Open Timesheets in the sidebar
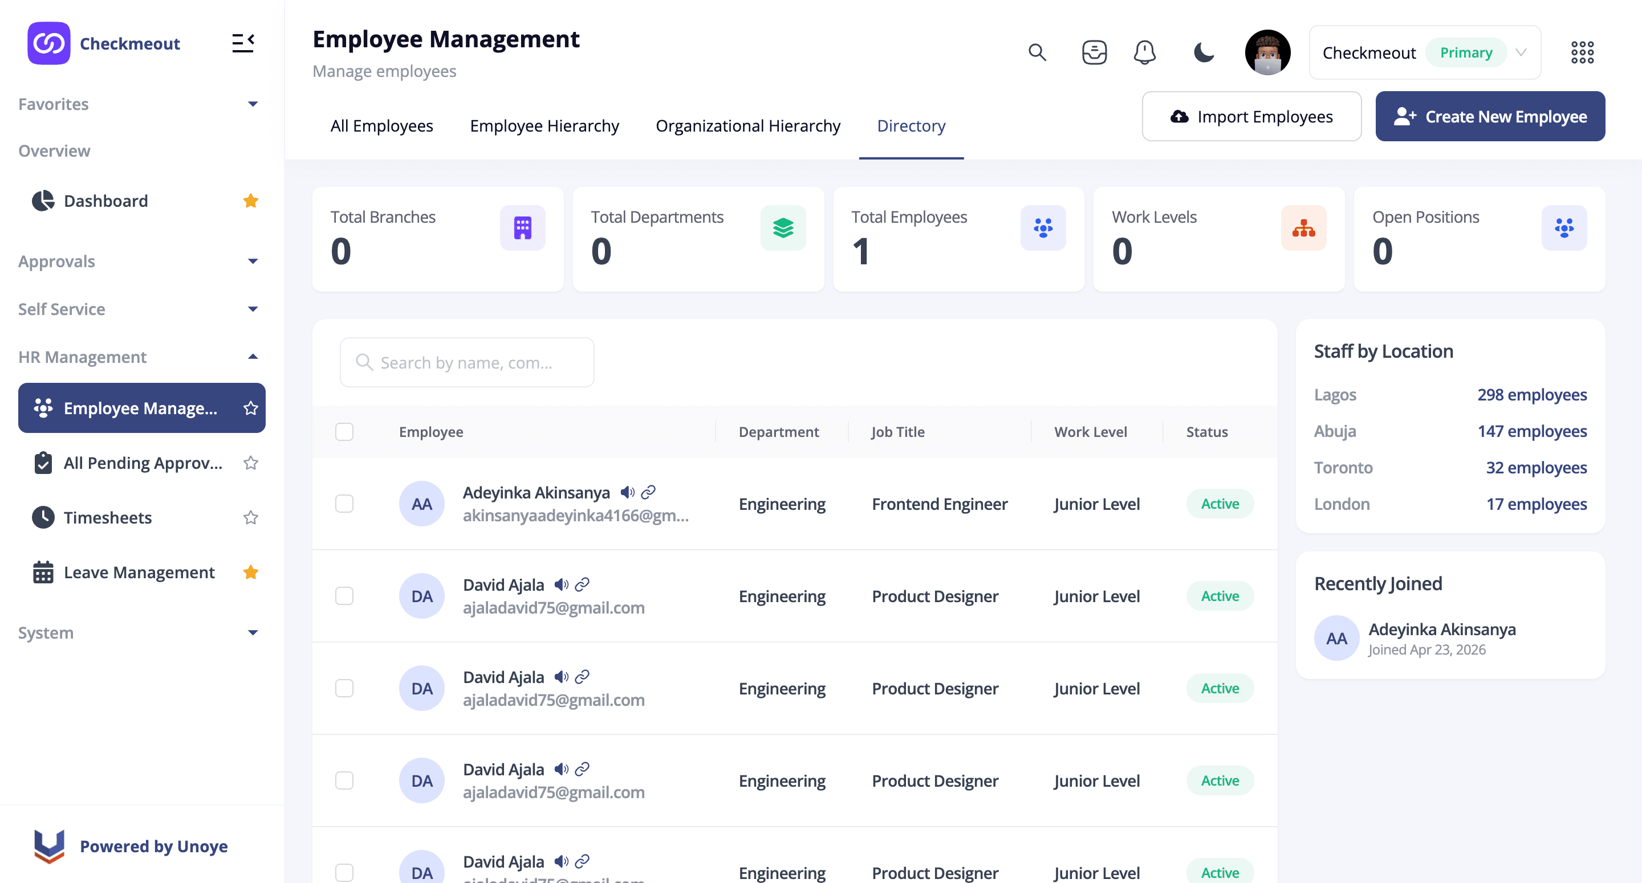Viewport: 1642px width, 883px height. [x=141, y=517]
